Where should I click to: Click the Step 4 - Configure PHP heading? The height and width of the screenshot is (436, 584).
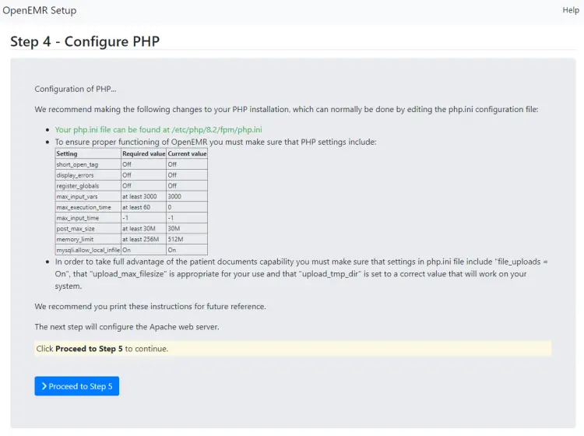pos(85,41)
